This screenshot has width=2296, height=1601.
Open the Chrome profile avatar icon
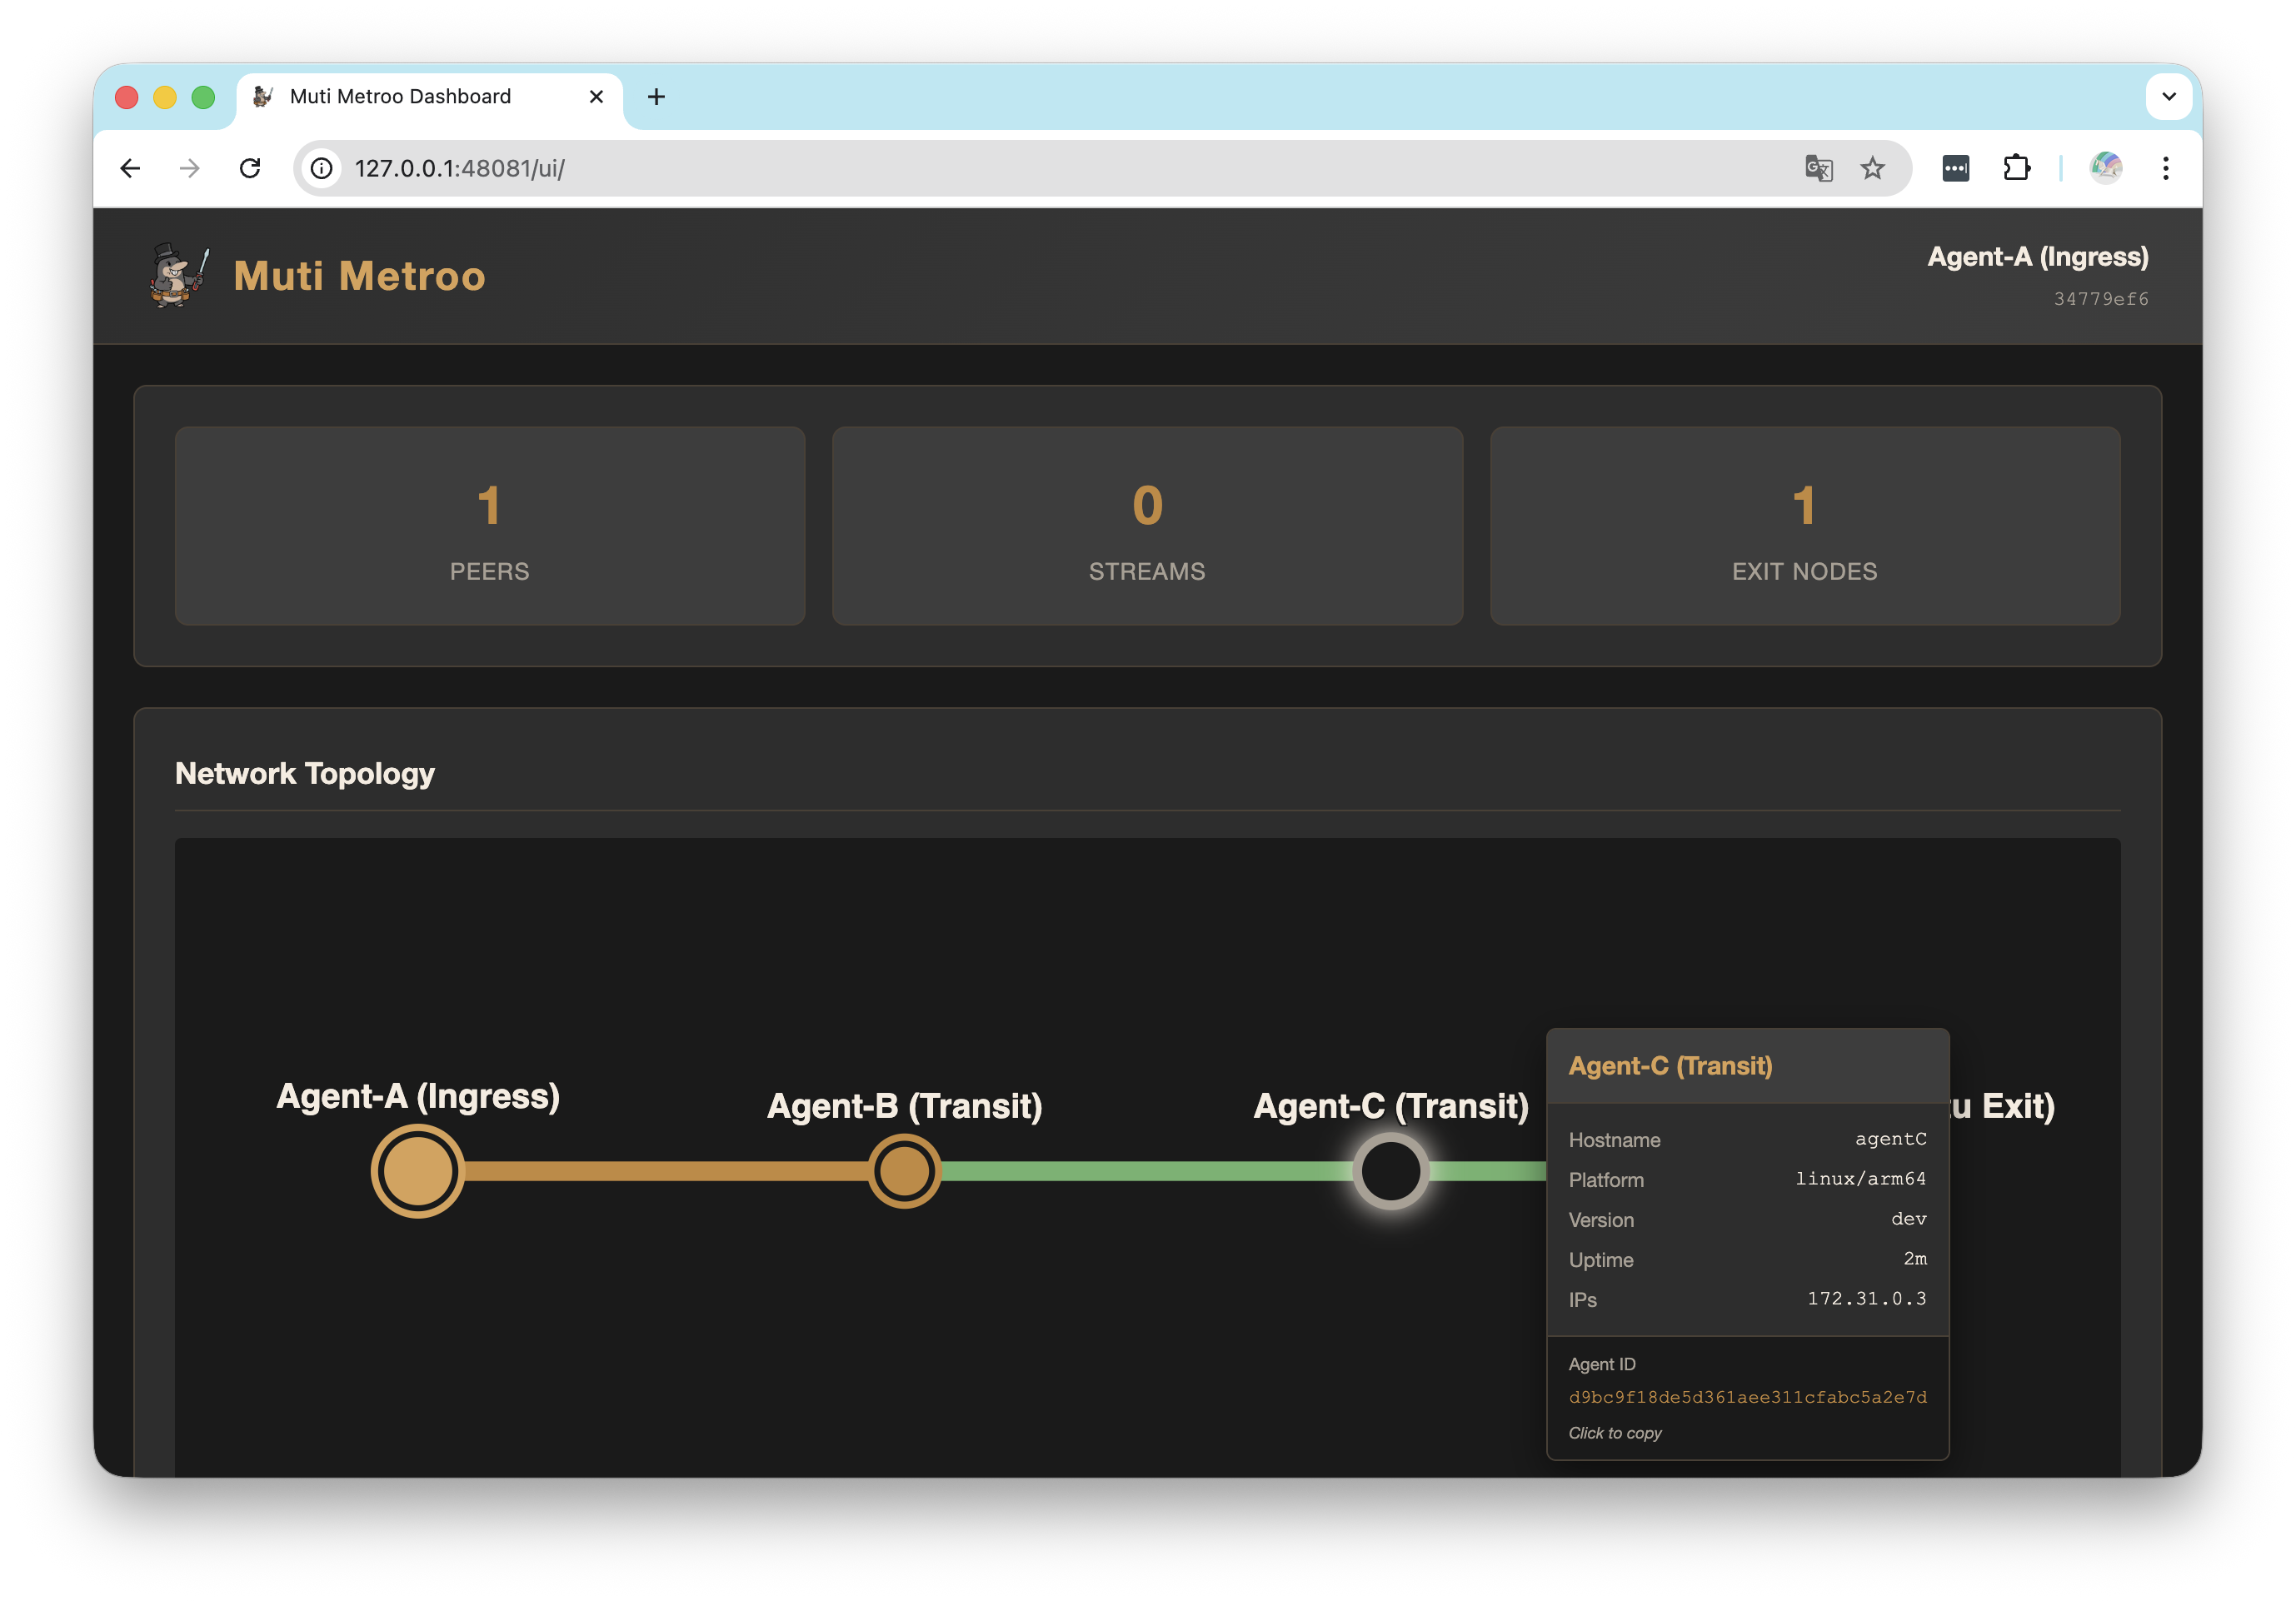2106,168
